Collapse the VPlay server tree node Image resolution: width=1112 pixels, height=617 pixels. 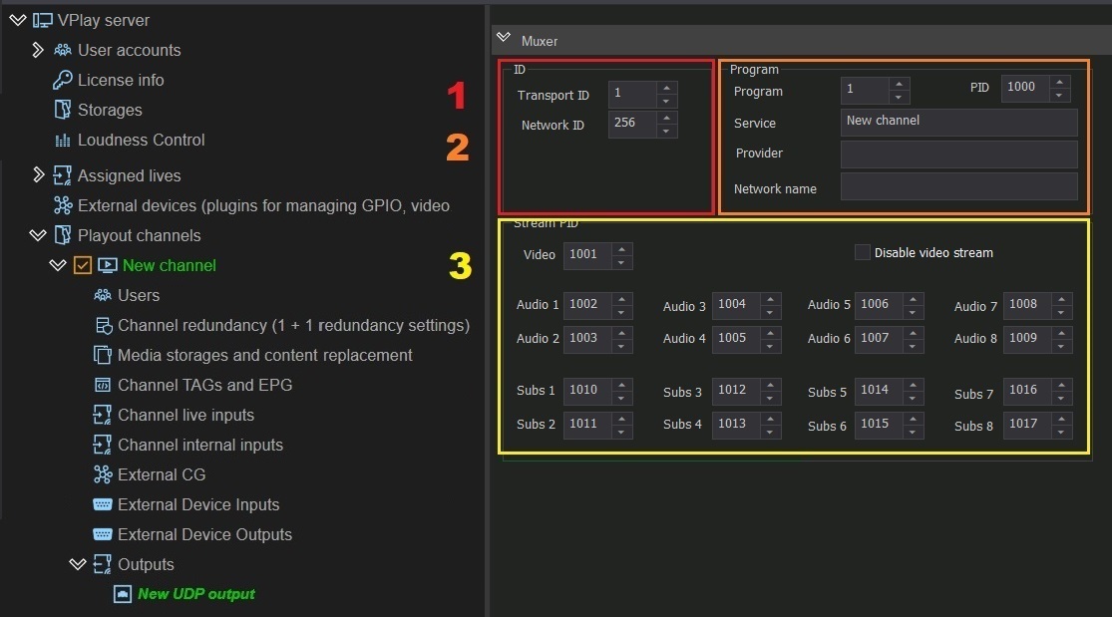(x=18, y=21)
